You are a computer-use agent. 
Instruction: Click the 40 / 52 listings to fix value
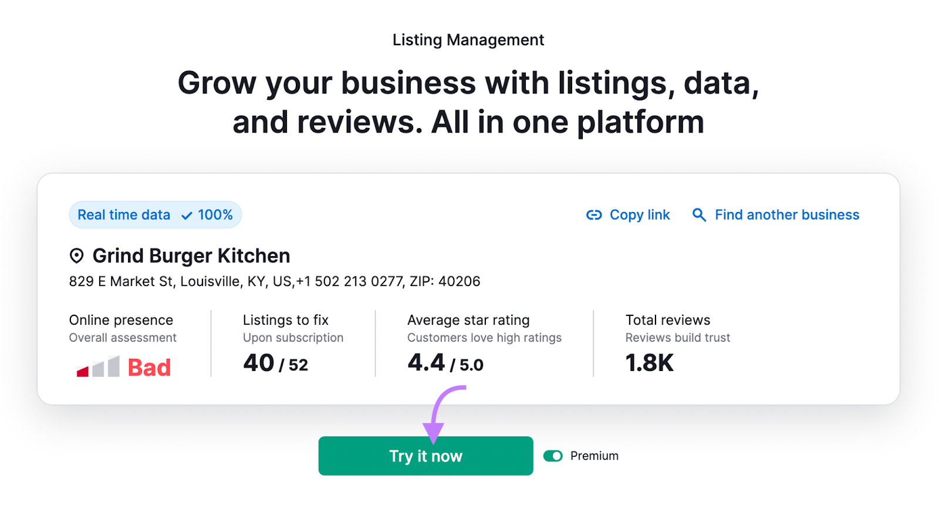(x=275, y=363)
